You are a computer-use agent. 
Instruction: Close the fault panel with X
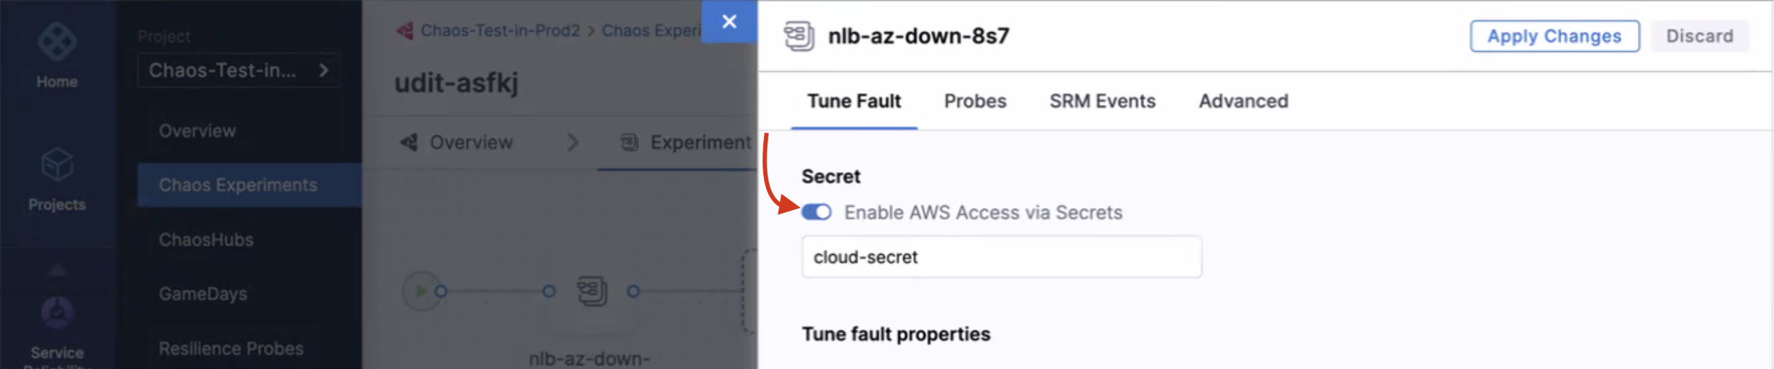point(729,22)
